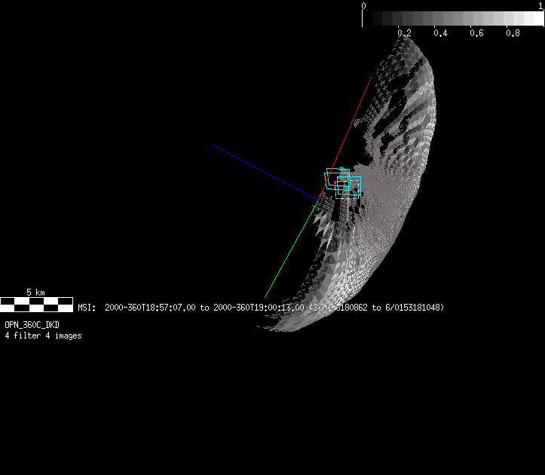Click the "5 km" scale label
Screen dimensions: 545x475
(x=35, y=292)
